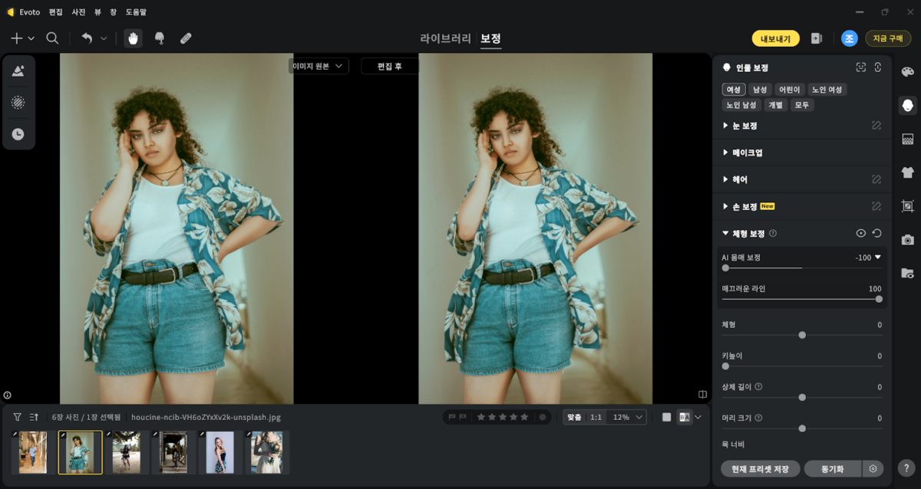Open the history clock panel on left
Viewport: 921px width, 489px height.
[18, 134]
